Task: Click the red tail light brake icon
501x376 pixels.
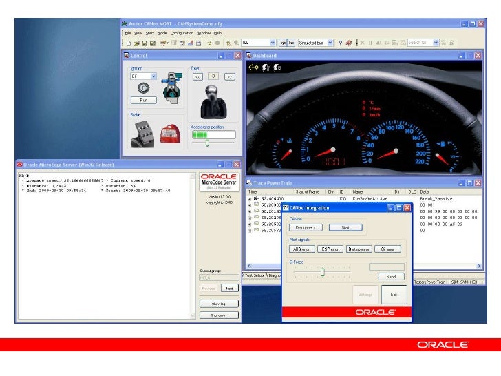Action: 169,134
